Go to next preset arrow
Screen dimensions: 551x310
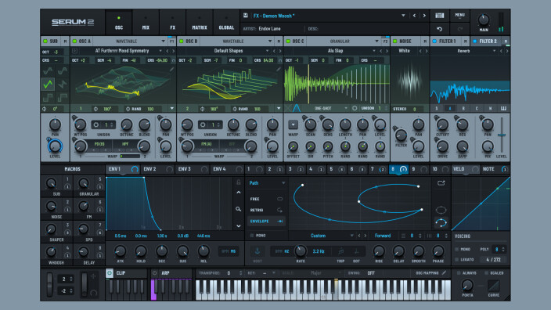424,16
